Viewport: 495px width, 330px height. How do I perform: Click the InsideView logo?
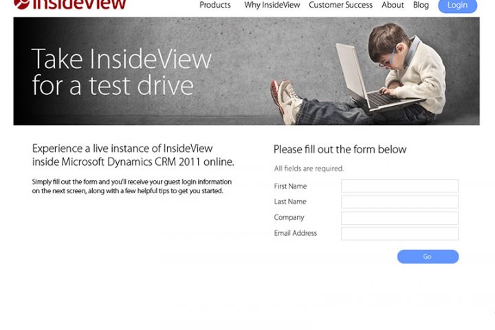70,4
